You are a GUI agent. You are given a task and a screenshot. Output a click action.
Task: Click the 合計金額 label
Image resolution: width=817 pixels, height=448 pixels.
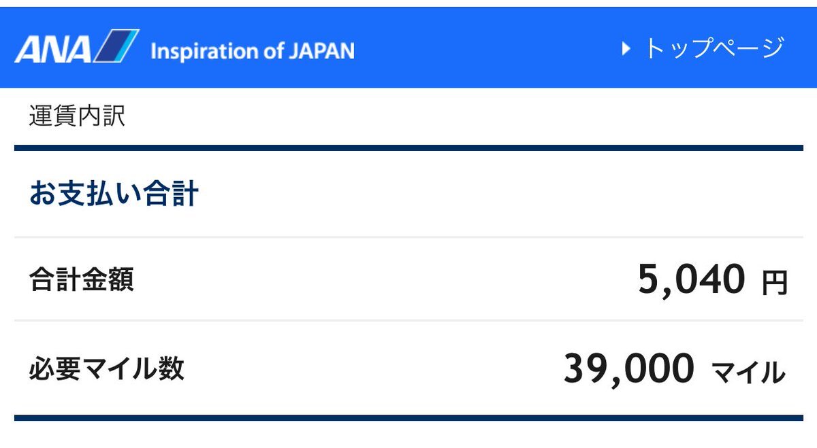81,279
